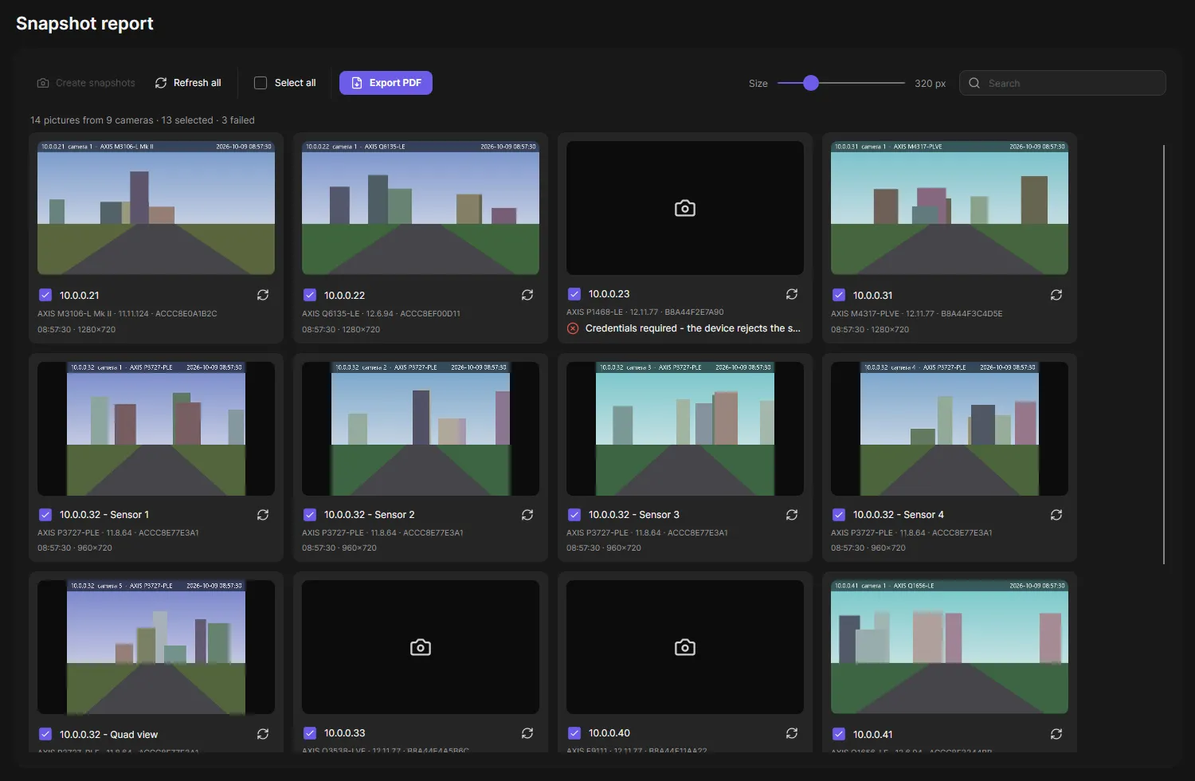1195x781 pixels.
Task: Click the camera placeholder icon for 10.0.0.40
Action: [685, 648]
